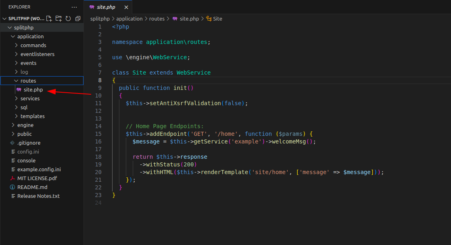The width and height of the screenshot is (451, 245).
Task: Select the config.ini file
Action: click(x=28, y=152)
